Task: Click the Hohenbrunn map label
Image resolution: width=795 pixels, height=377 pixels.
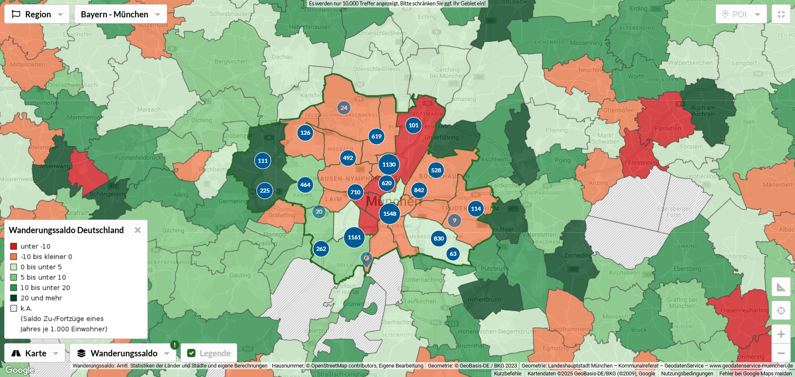Action: [x=484, y=299]
